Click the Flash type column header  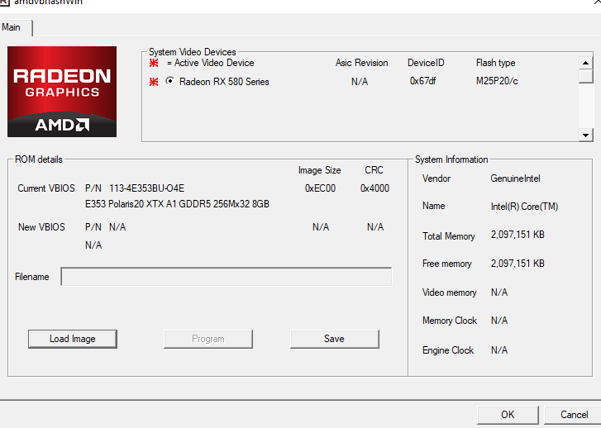(495, 63)
